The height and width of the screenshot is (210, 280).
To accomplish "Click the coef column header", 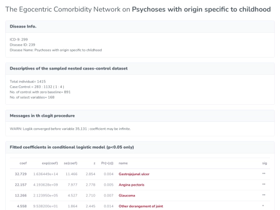I will [x=23, y=163].
